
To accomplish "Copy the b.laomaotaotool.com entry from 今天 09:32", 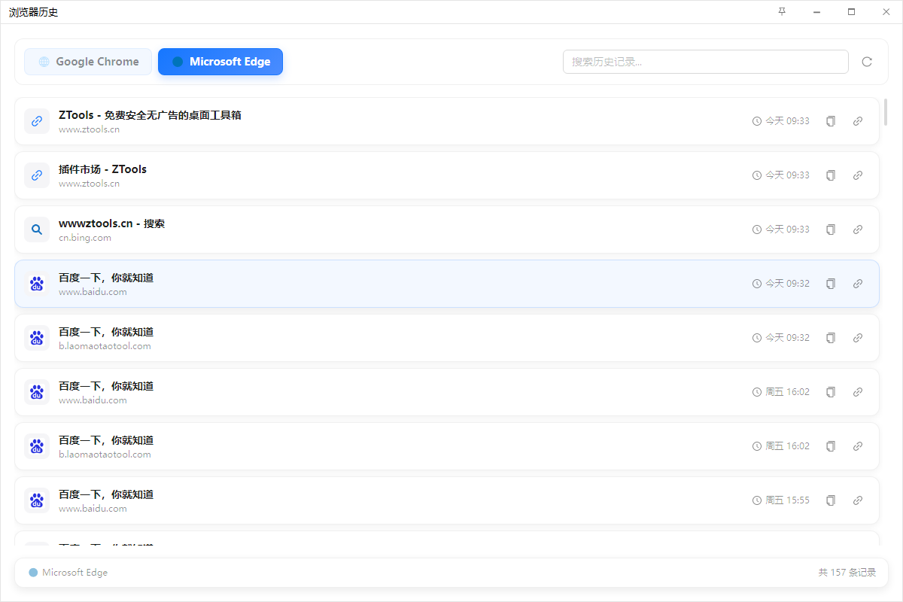I will click(x=831, y=338).
